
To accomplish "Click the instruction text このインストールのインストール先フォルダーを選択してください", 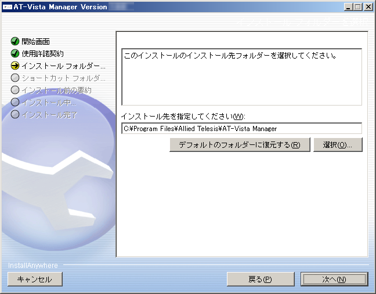I will tap(230, 56).
